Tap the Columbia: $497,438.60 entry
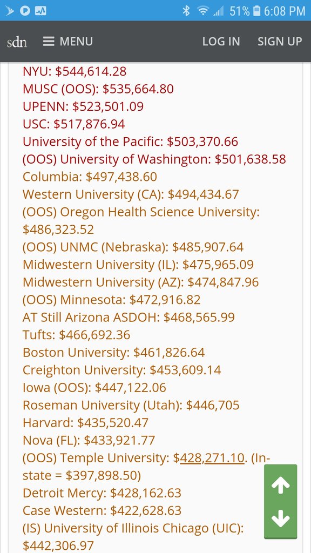Viewport: 311px width, 553px height. 90,177
